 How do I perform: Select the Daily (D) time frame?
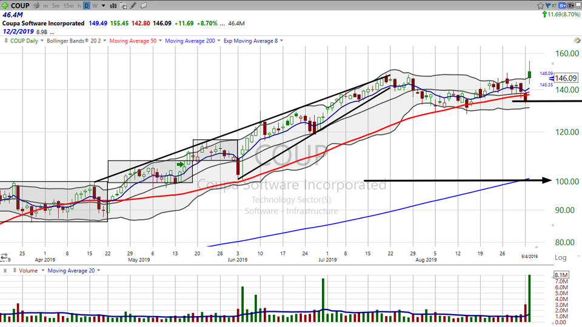[87, 5]
